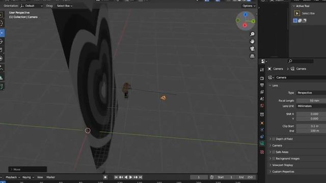326x183 pixels.
Task: Open the Drag Select Box dropdown
Action: tap(65, 6)
